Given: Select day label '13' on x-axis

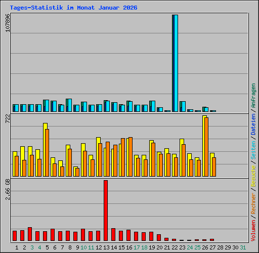Looking at the screenshot, I should [x=106, y=247].
